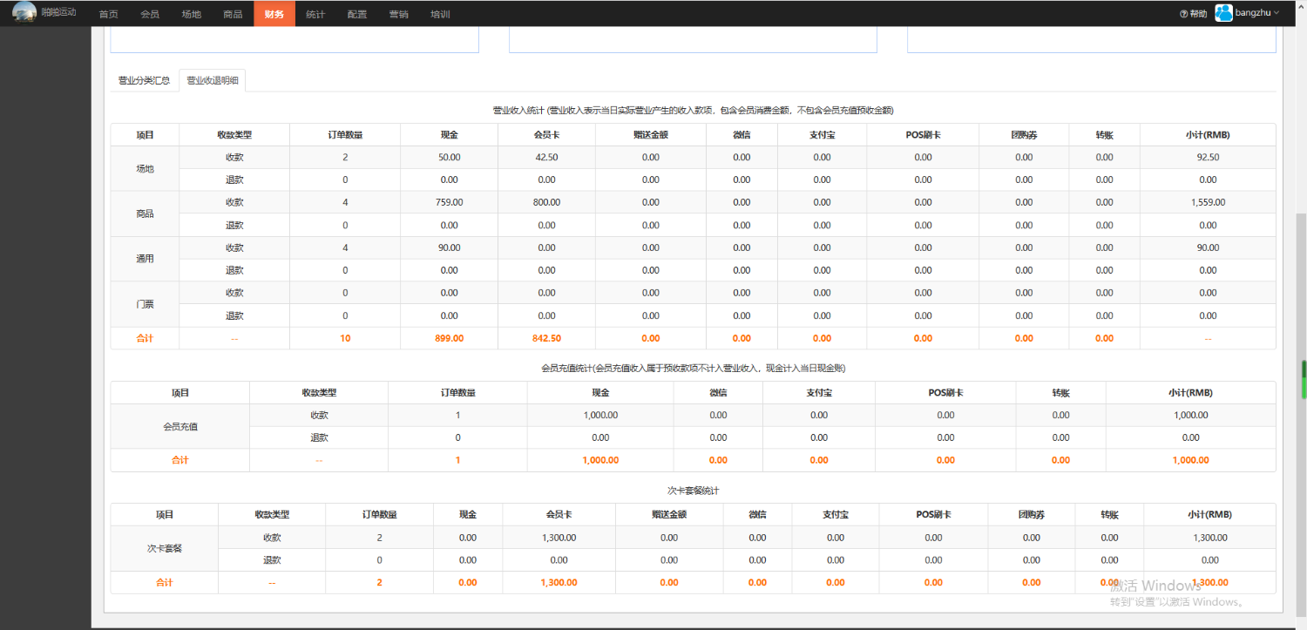Click the 1,559.00 subtotal cell
This screenshot has width=1307, height=630.
[x=1208, y=202]
